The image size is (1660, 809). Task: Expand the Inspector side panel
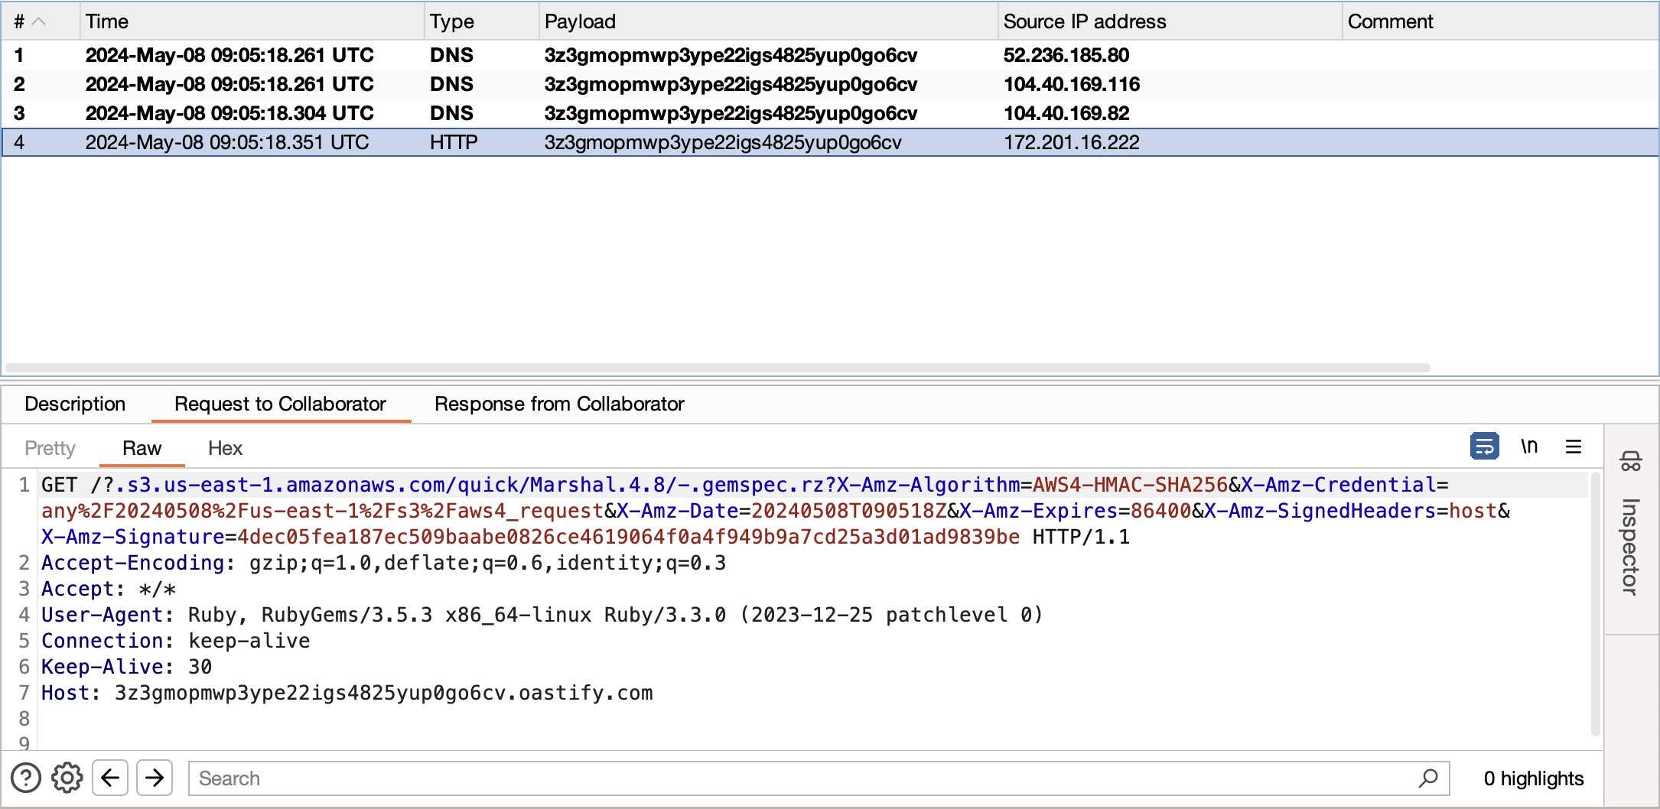(1630, 546)
